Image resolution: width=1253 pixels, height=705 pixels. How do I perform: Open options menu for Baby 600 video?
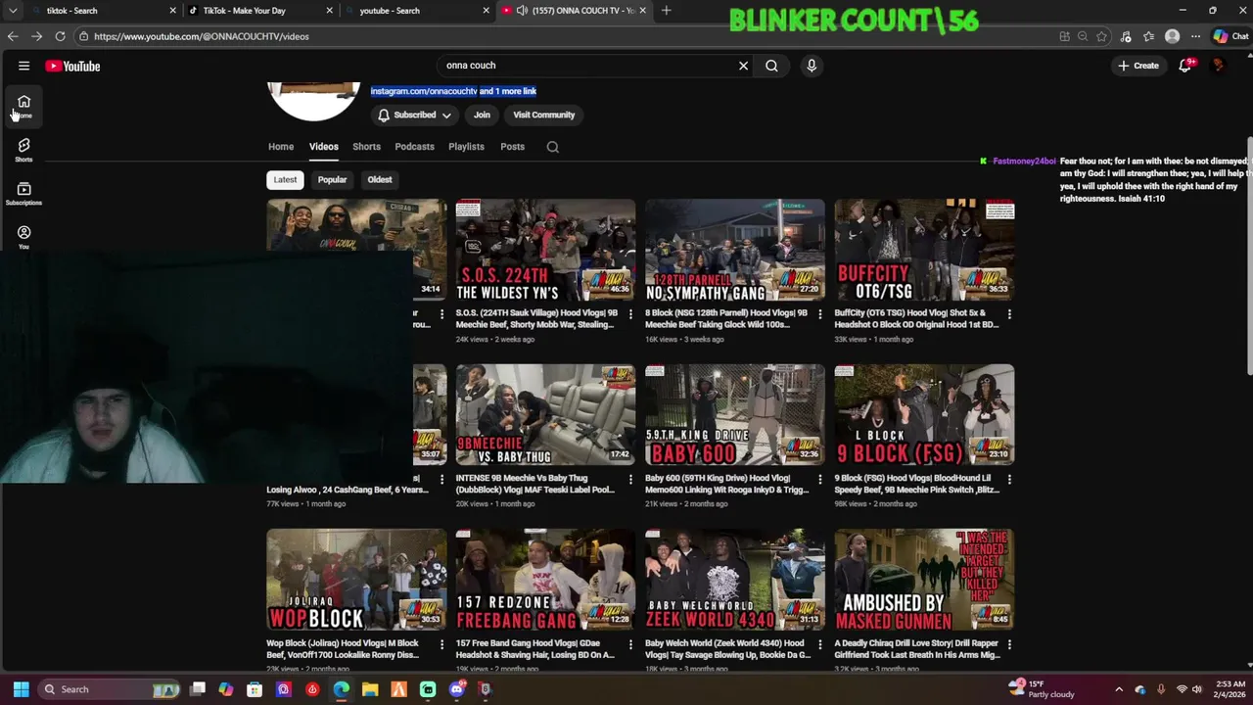(x=820, y=479)
